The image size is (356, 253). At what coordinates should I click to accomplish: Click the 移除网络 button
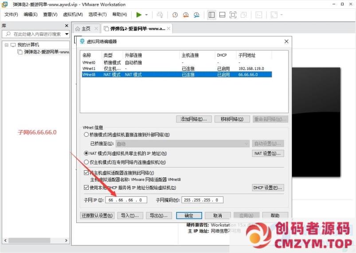coord(232,119)
